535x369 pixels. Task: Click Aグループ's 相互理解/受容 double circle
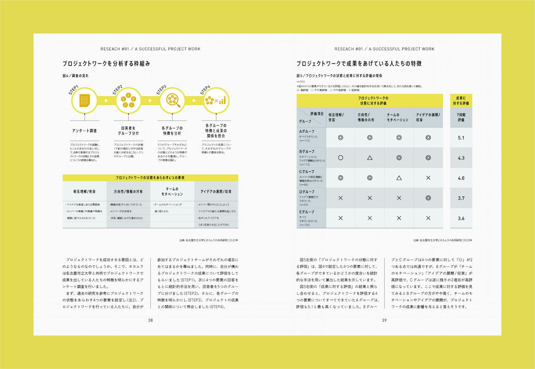(340, 137)
